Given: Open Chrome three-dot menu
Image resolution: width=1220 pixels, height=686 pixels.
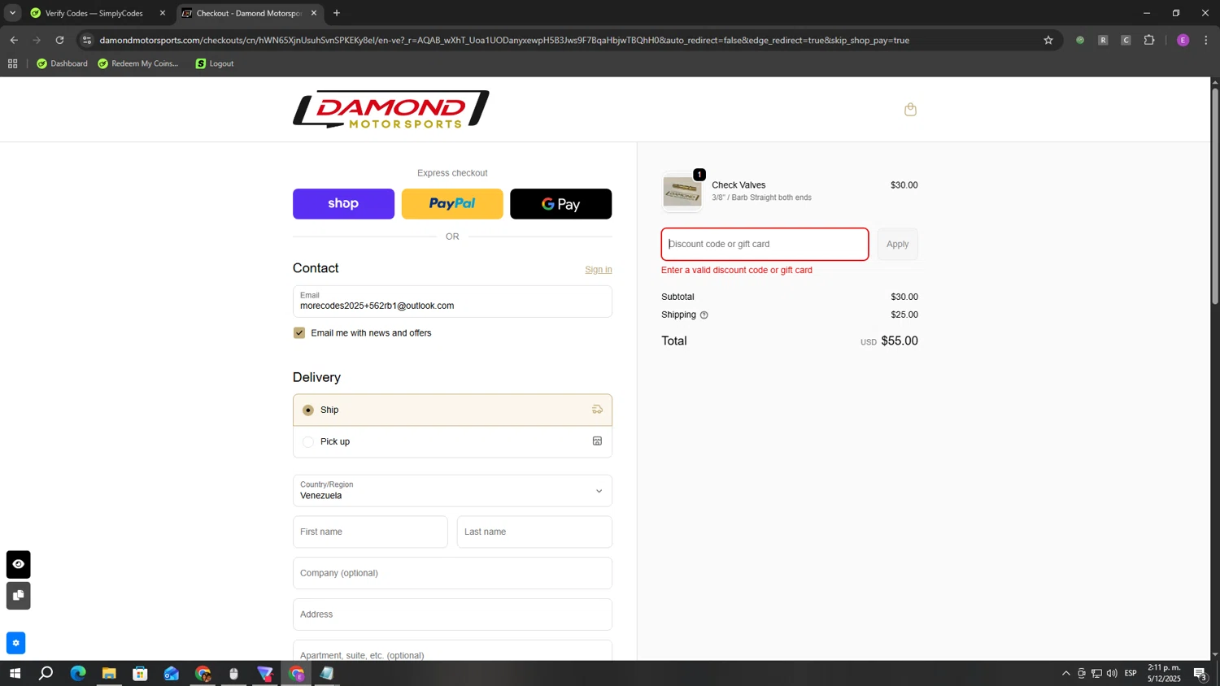Looking at the screenshot, I should [x=1206, y=40].
